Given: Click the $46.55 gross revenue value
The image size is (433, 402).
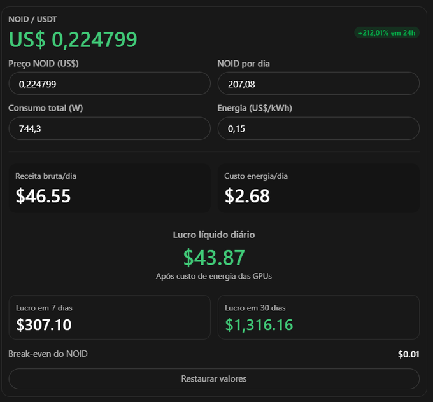Looking at the screenshot, I should 43,196.
